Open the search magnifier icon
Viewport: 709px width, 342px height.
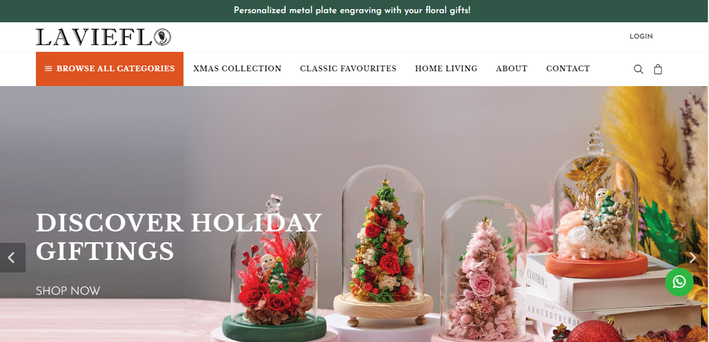coord(638,69)
